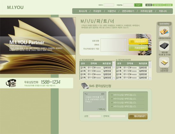Click the scroll-down arrow of consultation textarea

[x=125, y=50]
